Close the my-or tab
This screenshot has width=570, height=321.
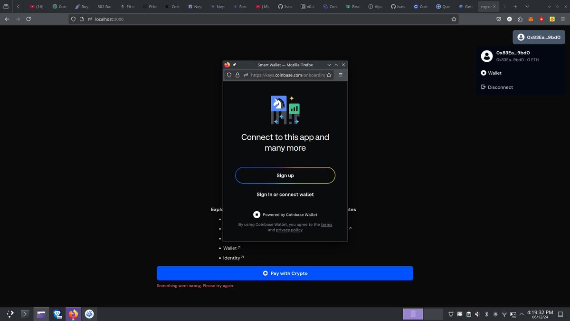tap(494, 7)
